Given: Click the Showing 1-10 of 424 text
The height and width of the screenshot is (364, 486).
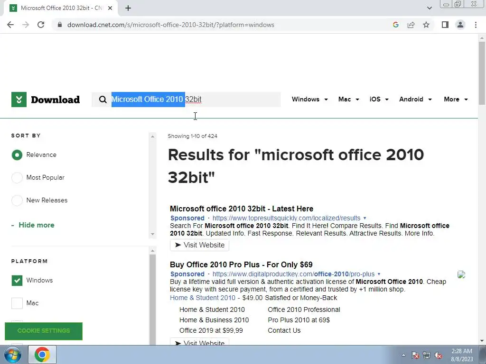Looking at the screenshot, I should (x=193, y=136).
